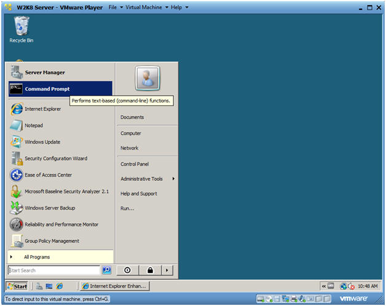Click the Start button

coord(17,286)
